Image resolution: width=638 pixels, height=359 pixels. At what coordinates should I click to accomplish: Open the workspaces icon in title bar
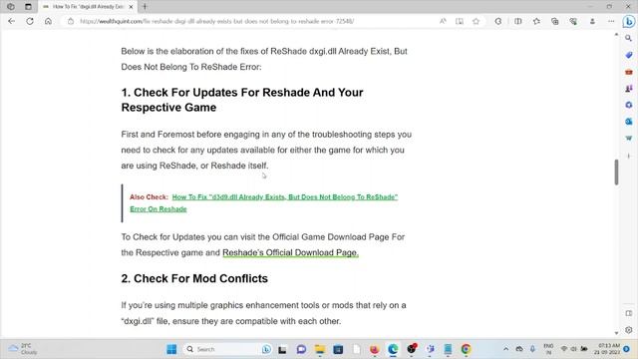(x=11, y=7)
